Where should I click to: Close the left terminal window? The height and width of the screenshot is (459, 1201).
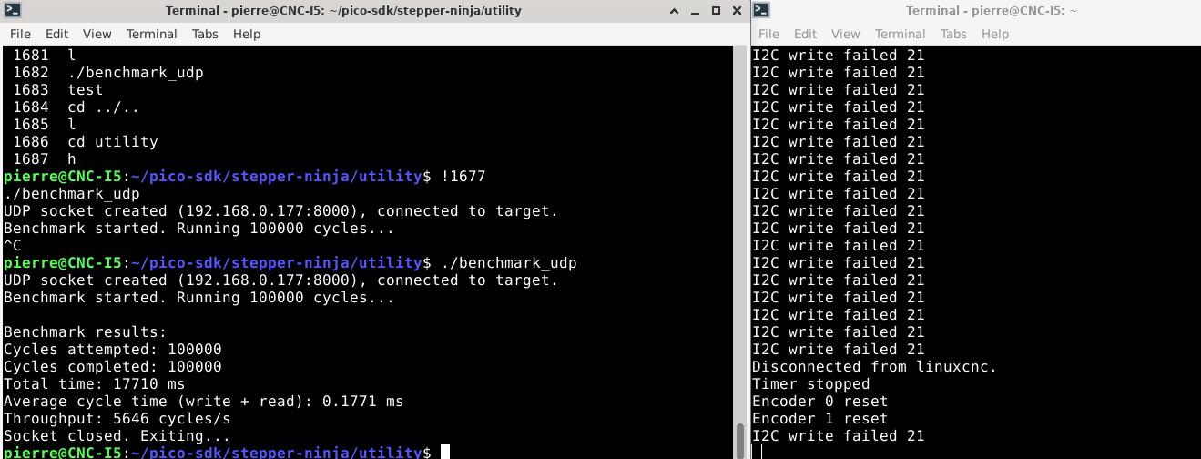tap(736, 11)
